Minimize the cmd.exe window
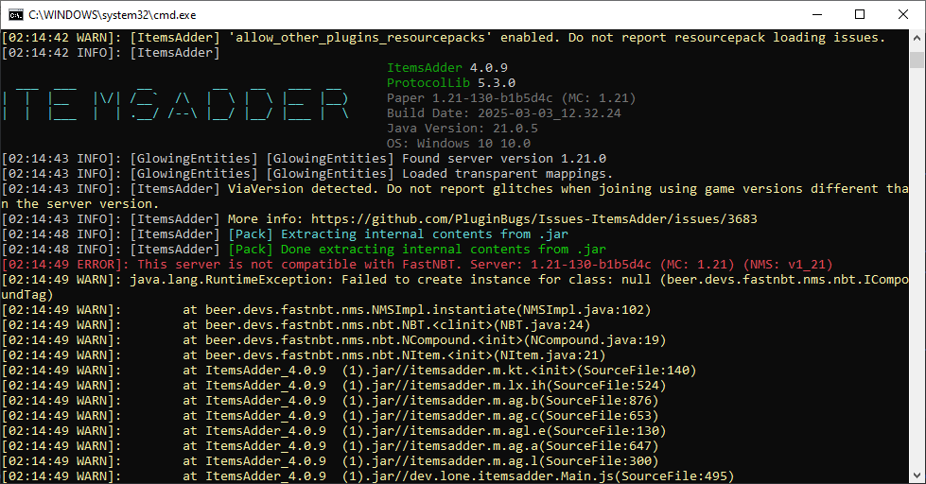This screenshot has width=926, height=484. click(x=817, y=15)
